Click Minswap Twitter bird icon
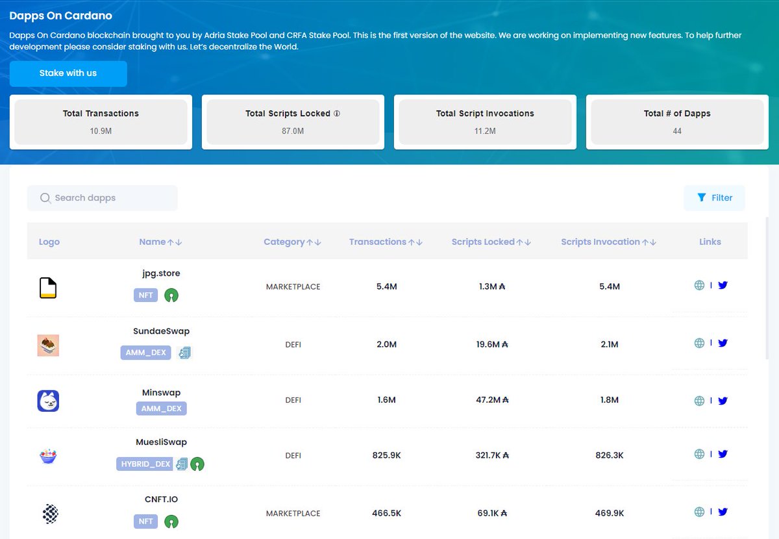This screenshot has width=779, height=539. tap(723, 401)
